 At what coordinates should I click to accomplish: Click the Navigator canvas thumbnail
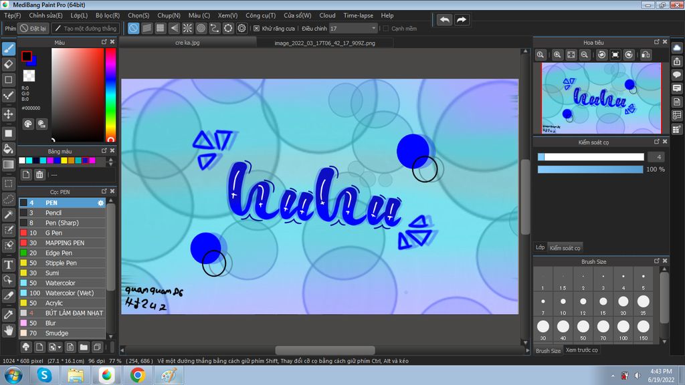(601, 98)
